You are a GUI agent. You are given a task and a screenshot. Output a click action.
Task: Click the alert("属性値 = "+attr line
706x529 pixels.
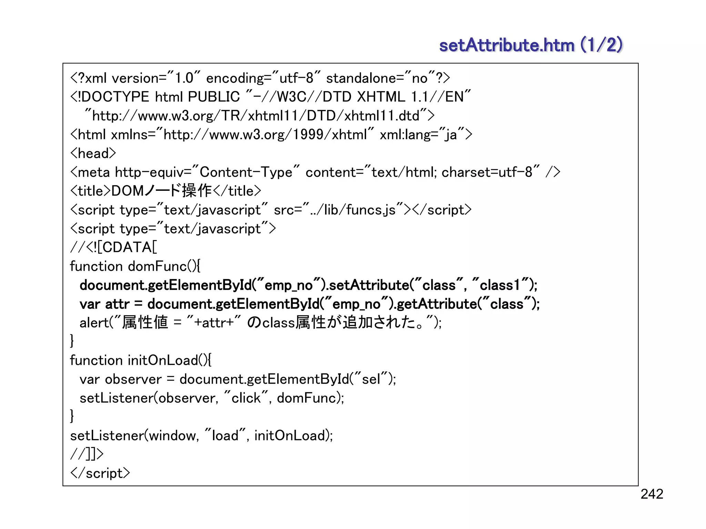point(261,323)
